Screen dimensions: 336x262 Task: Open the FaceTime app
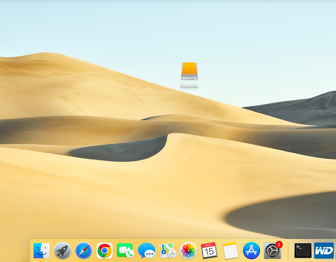click(x=125, y=251)
